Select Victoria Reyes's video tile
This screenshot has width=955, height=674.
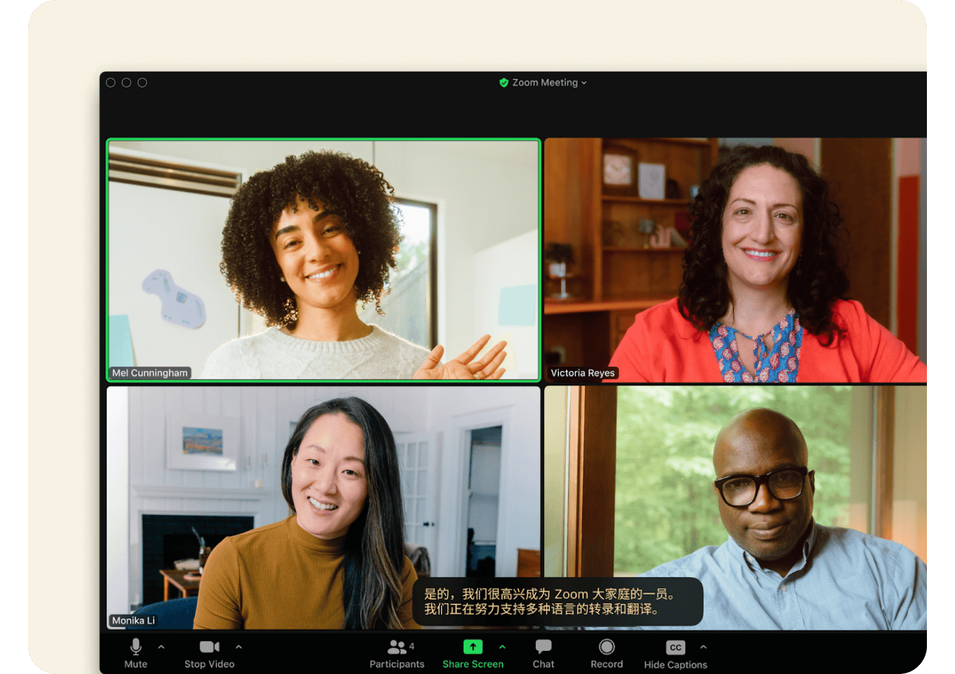tap(735, 260)
